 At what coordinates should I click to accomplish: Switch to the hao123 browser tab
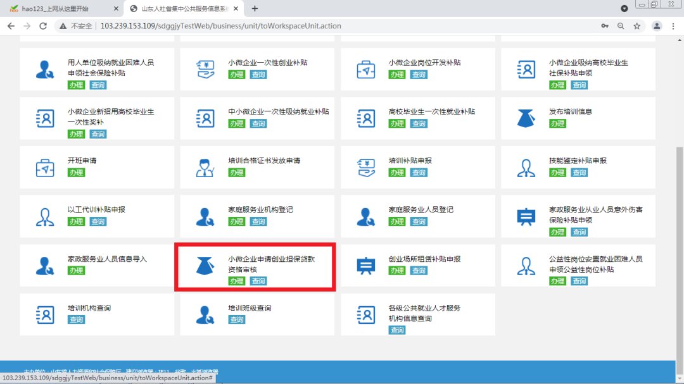(x=60, y=9)
